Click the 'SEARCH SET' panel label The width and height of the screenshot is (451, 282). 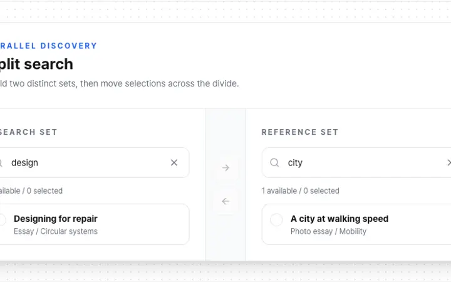tap(28, 132)
